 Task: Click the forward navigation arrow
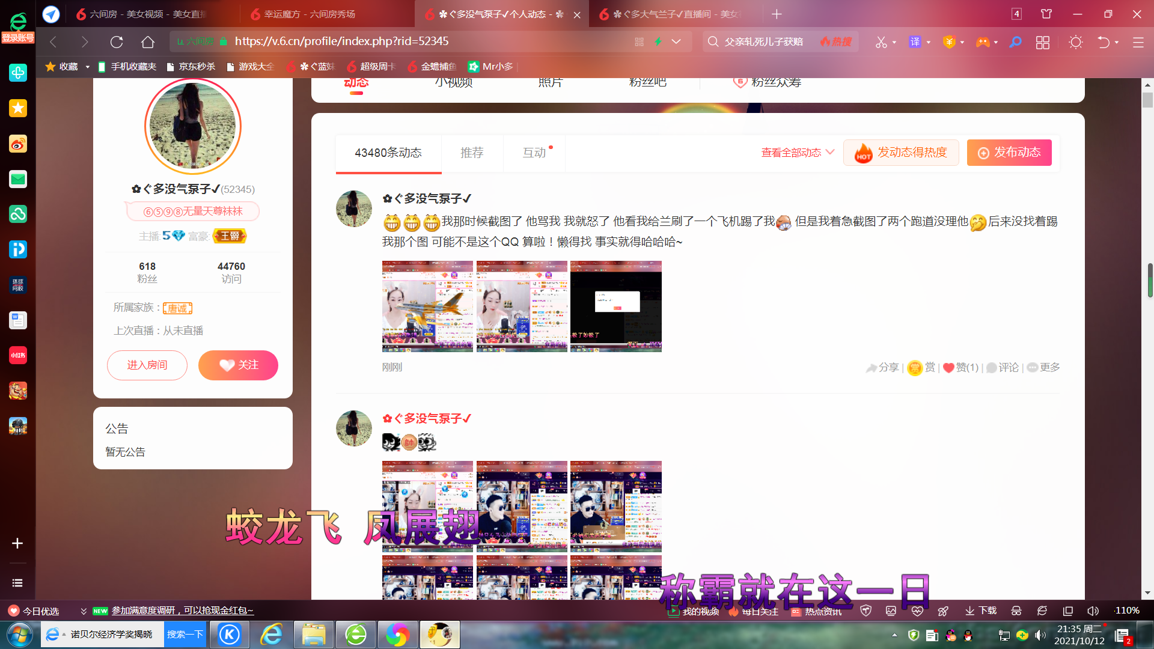click(x=85, y=41)
